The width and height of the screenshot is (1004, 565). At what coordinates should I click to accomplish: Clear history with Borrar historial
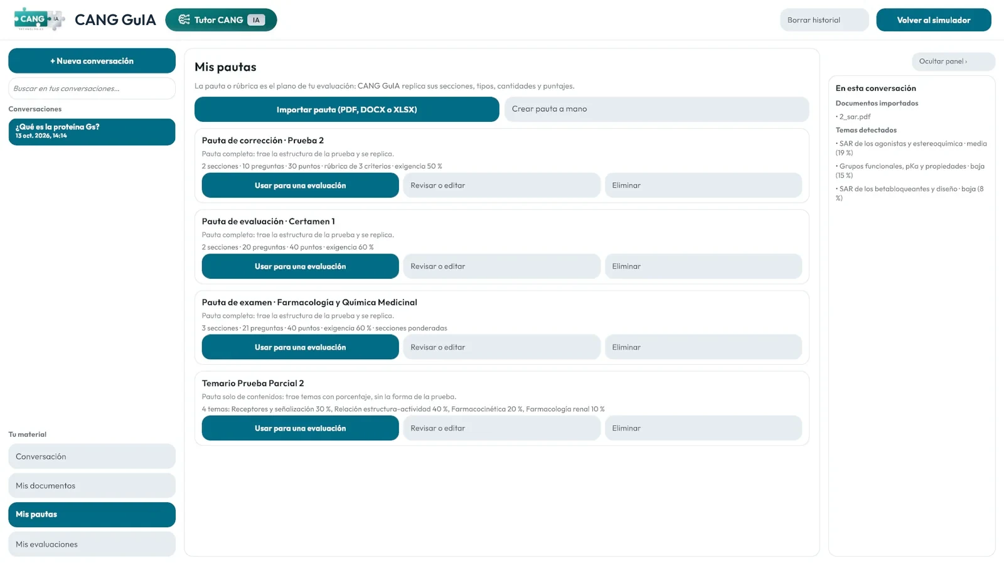click(x=825, y=20)
